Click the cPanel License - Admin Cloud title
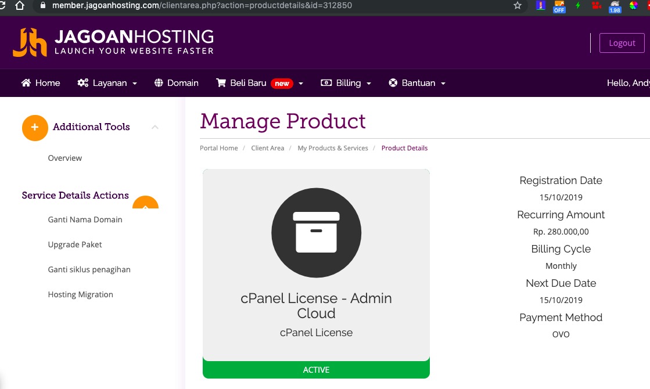This screenshot has height=389, width=650. pyautogui.click(x=317, y=305)
